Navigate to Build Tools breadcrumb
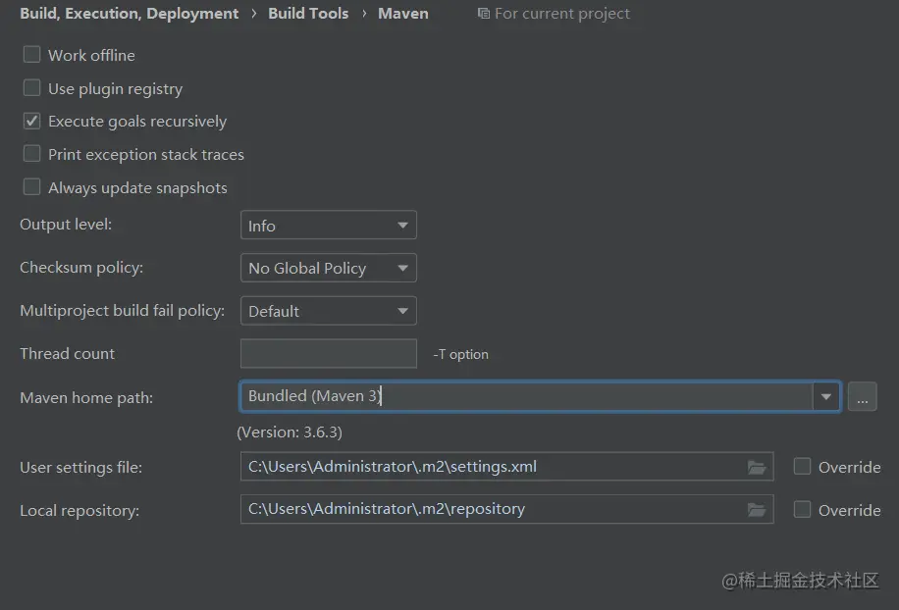 click(308, 14)
